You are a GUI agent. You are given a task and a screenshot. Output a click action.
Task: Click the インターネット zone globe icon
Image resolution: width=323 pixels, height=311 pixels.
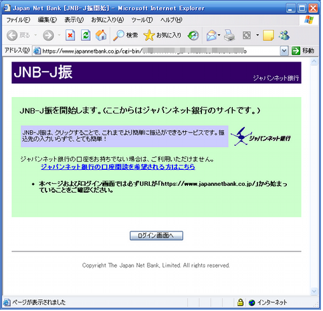coord(252,303)
